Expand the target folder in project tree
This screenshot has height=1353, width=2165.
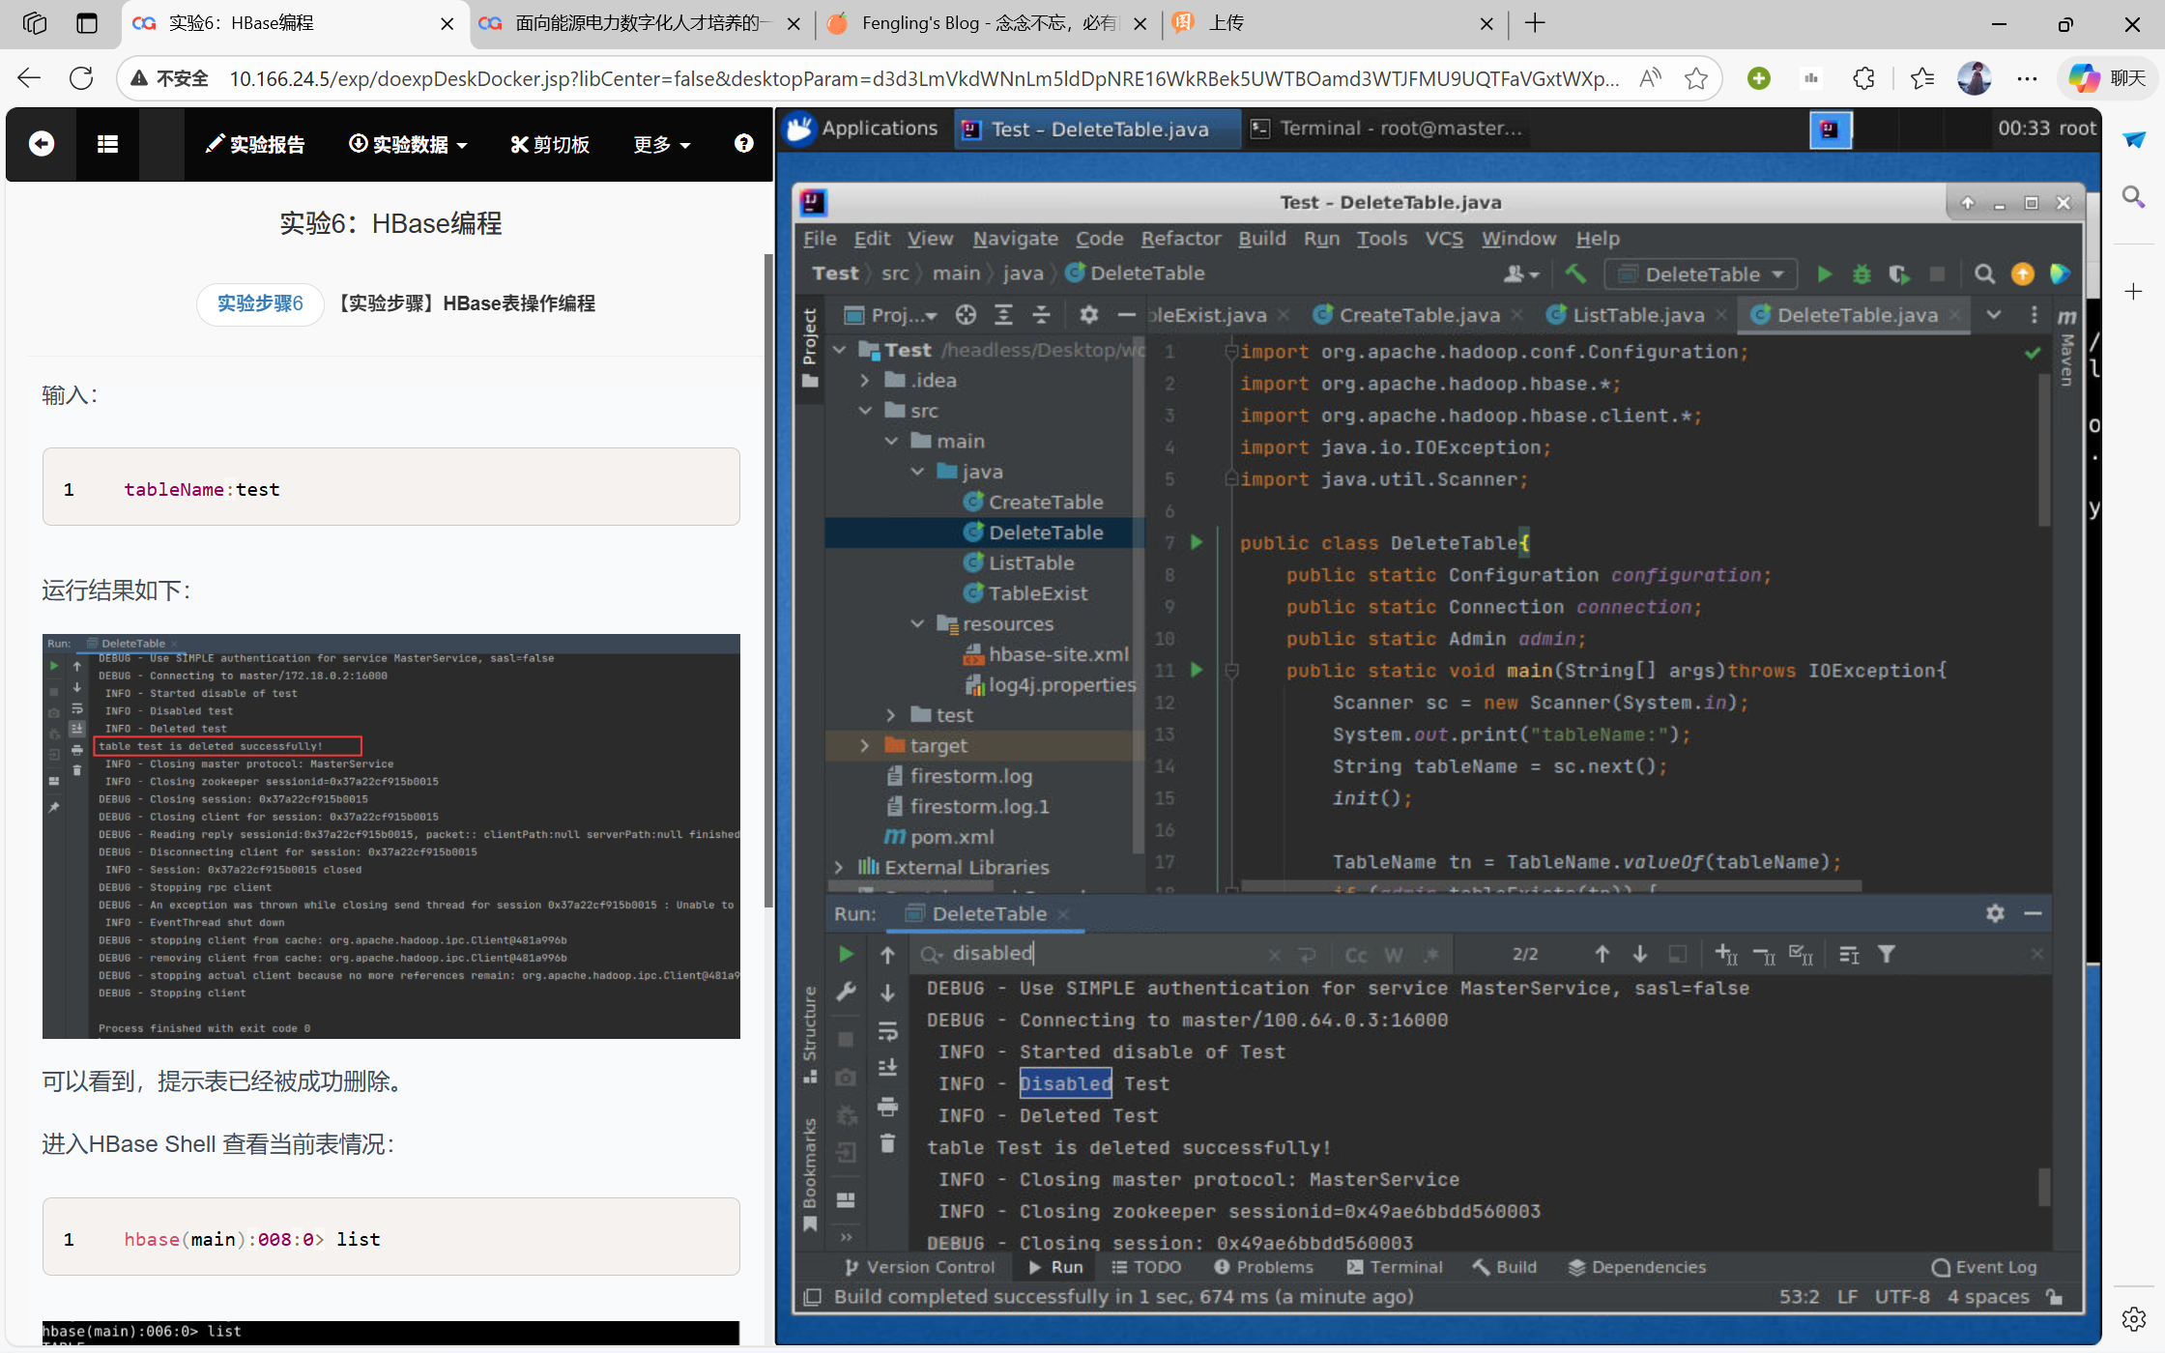coord(864,746)
